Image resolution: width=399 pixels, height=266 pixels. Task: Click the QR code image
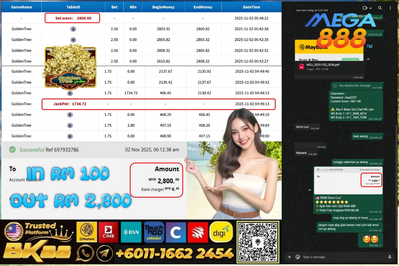click(258, 242)
